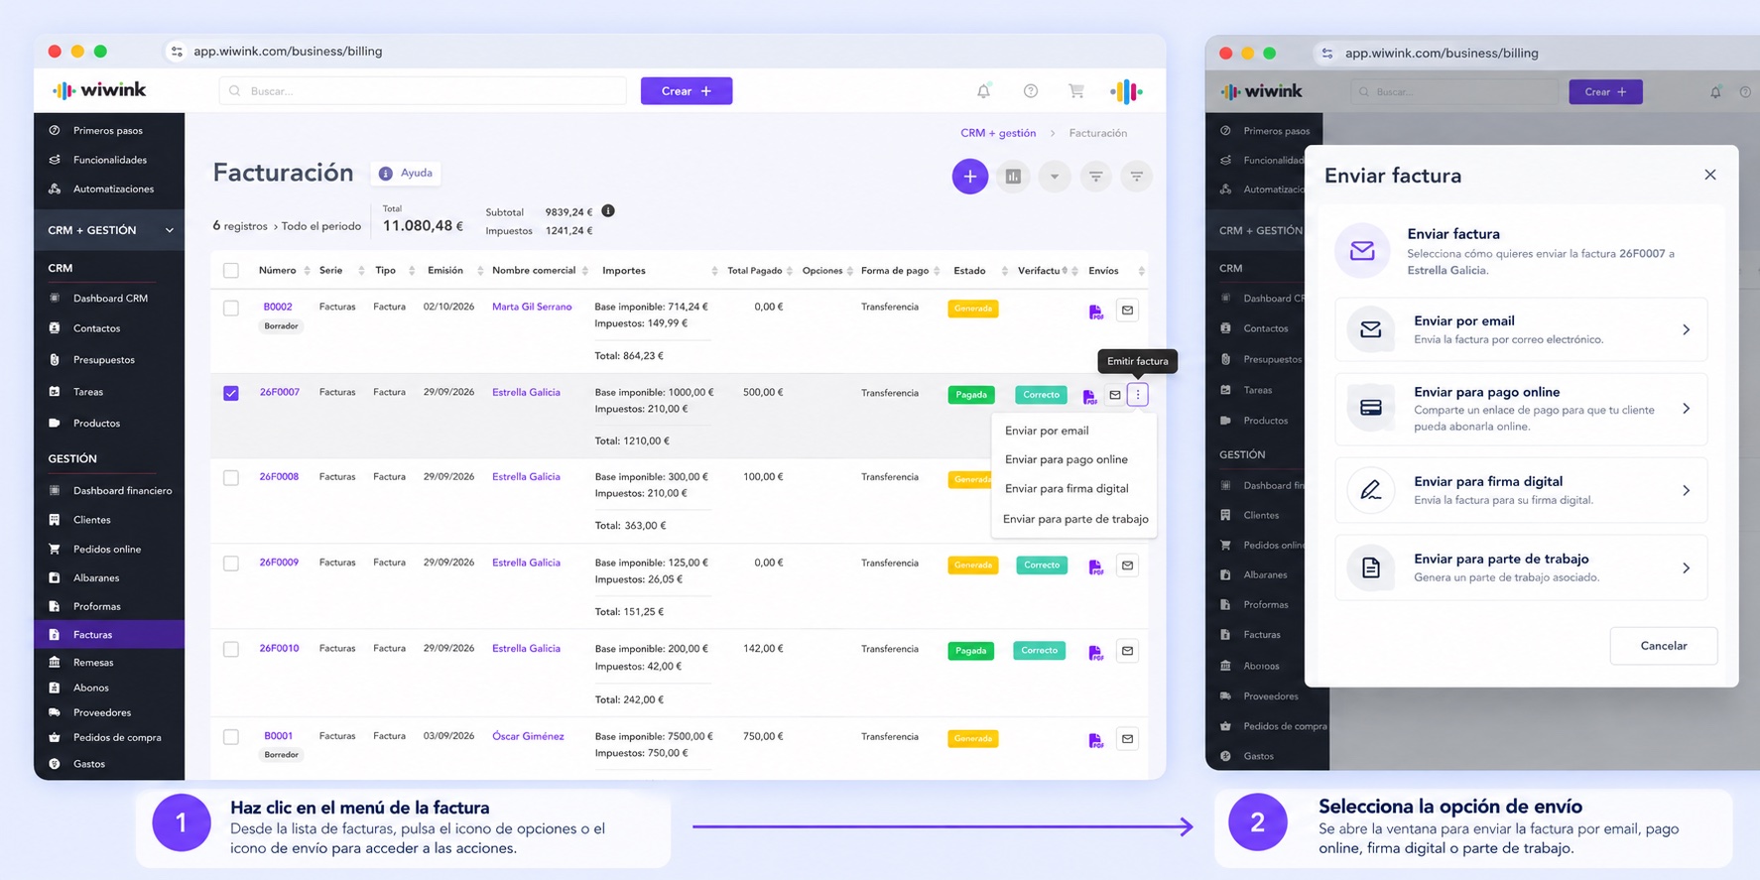Screen dimensions: 1760x880
Task: Click the email envelope icon on the B0002 row
Action: (1127, 311)
